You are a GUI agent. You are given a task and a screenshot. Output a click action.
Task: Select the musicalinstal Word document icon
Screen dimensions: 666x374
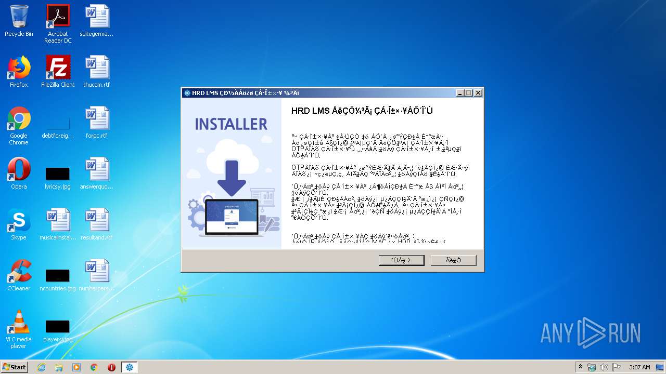coord(58,224)
